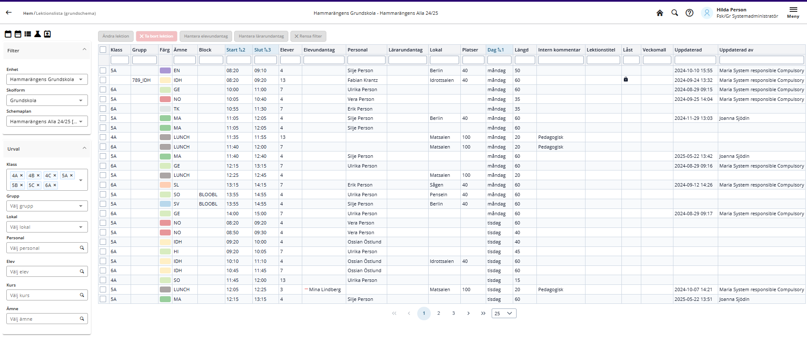Click the lock icon in IDH row
807x338 pixels.
tap(626, 79)
